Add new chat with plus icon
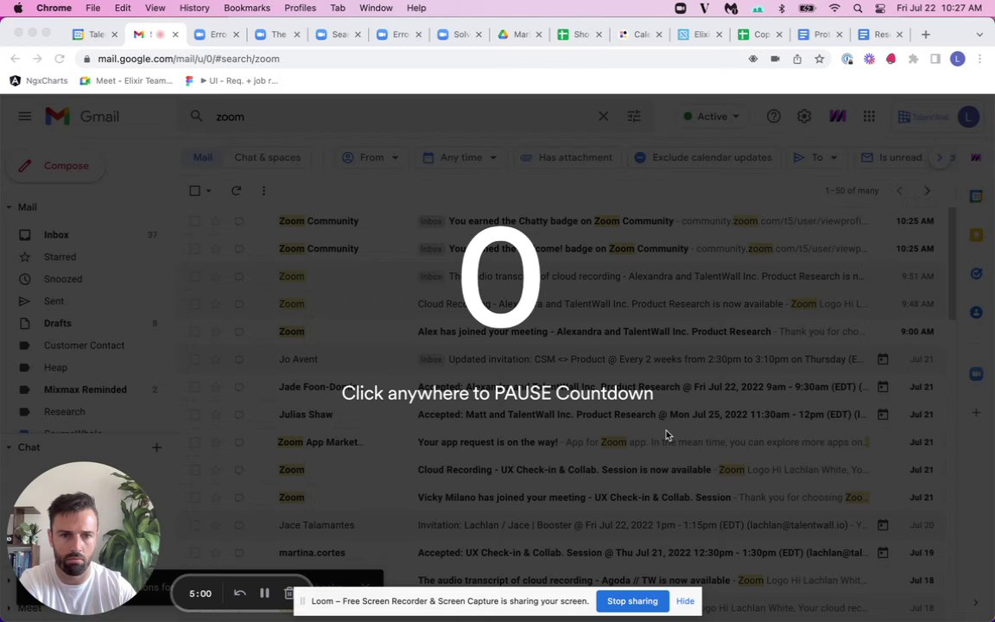 tap(156, 447)
